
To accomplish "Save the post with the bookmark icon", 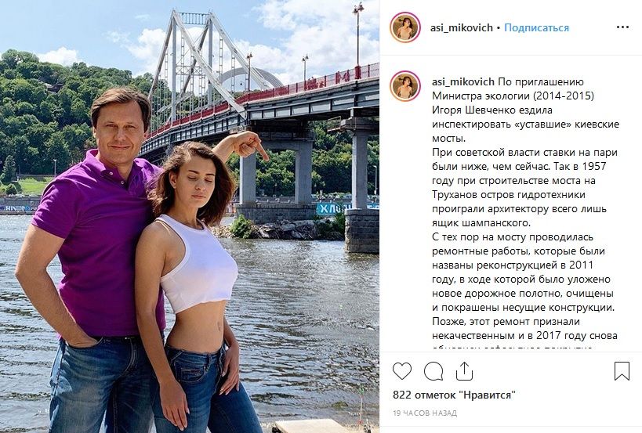I will pos(622,371).
